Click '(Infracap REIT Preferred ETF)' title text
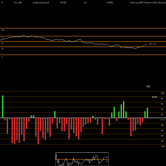The width and height of the screenshot is (166, 166). (x=144, y=3)
